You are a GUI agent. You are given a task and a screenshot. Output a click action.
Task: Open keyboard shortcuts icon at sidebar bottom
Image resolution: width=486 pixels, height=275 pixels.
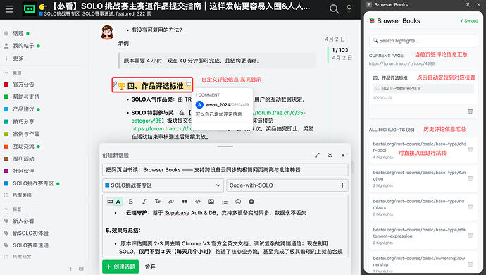tap(81, 269)
